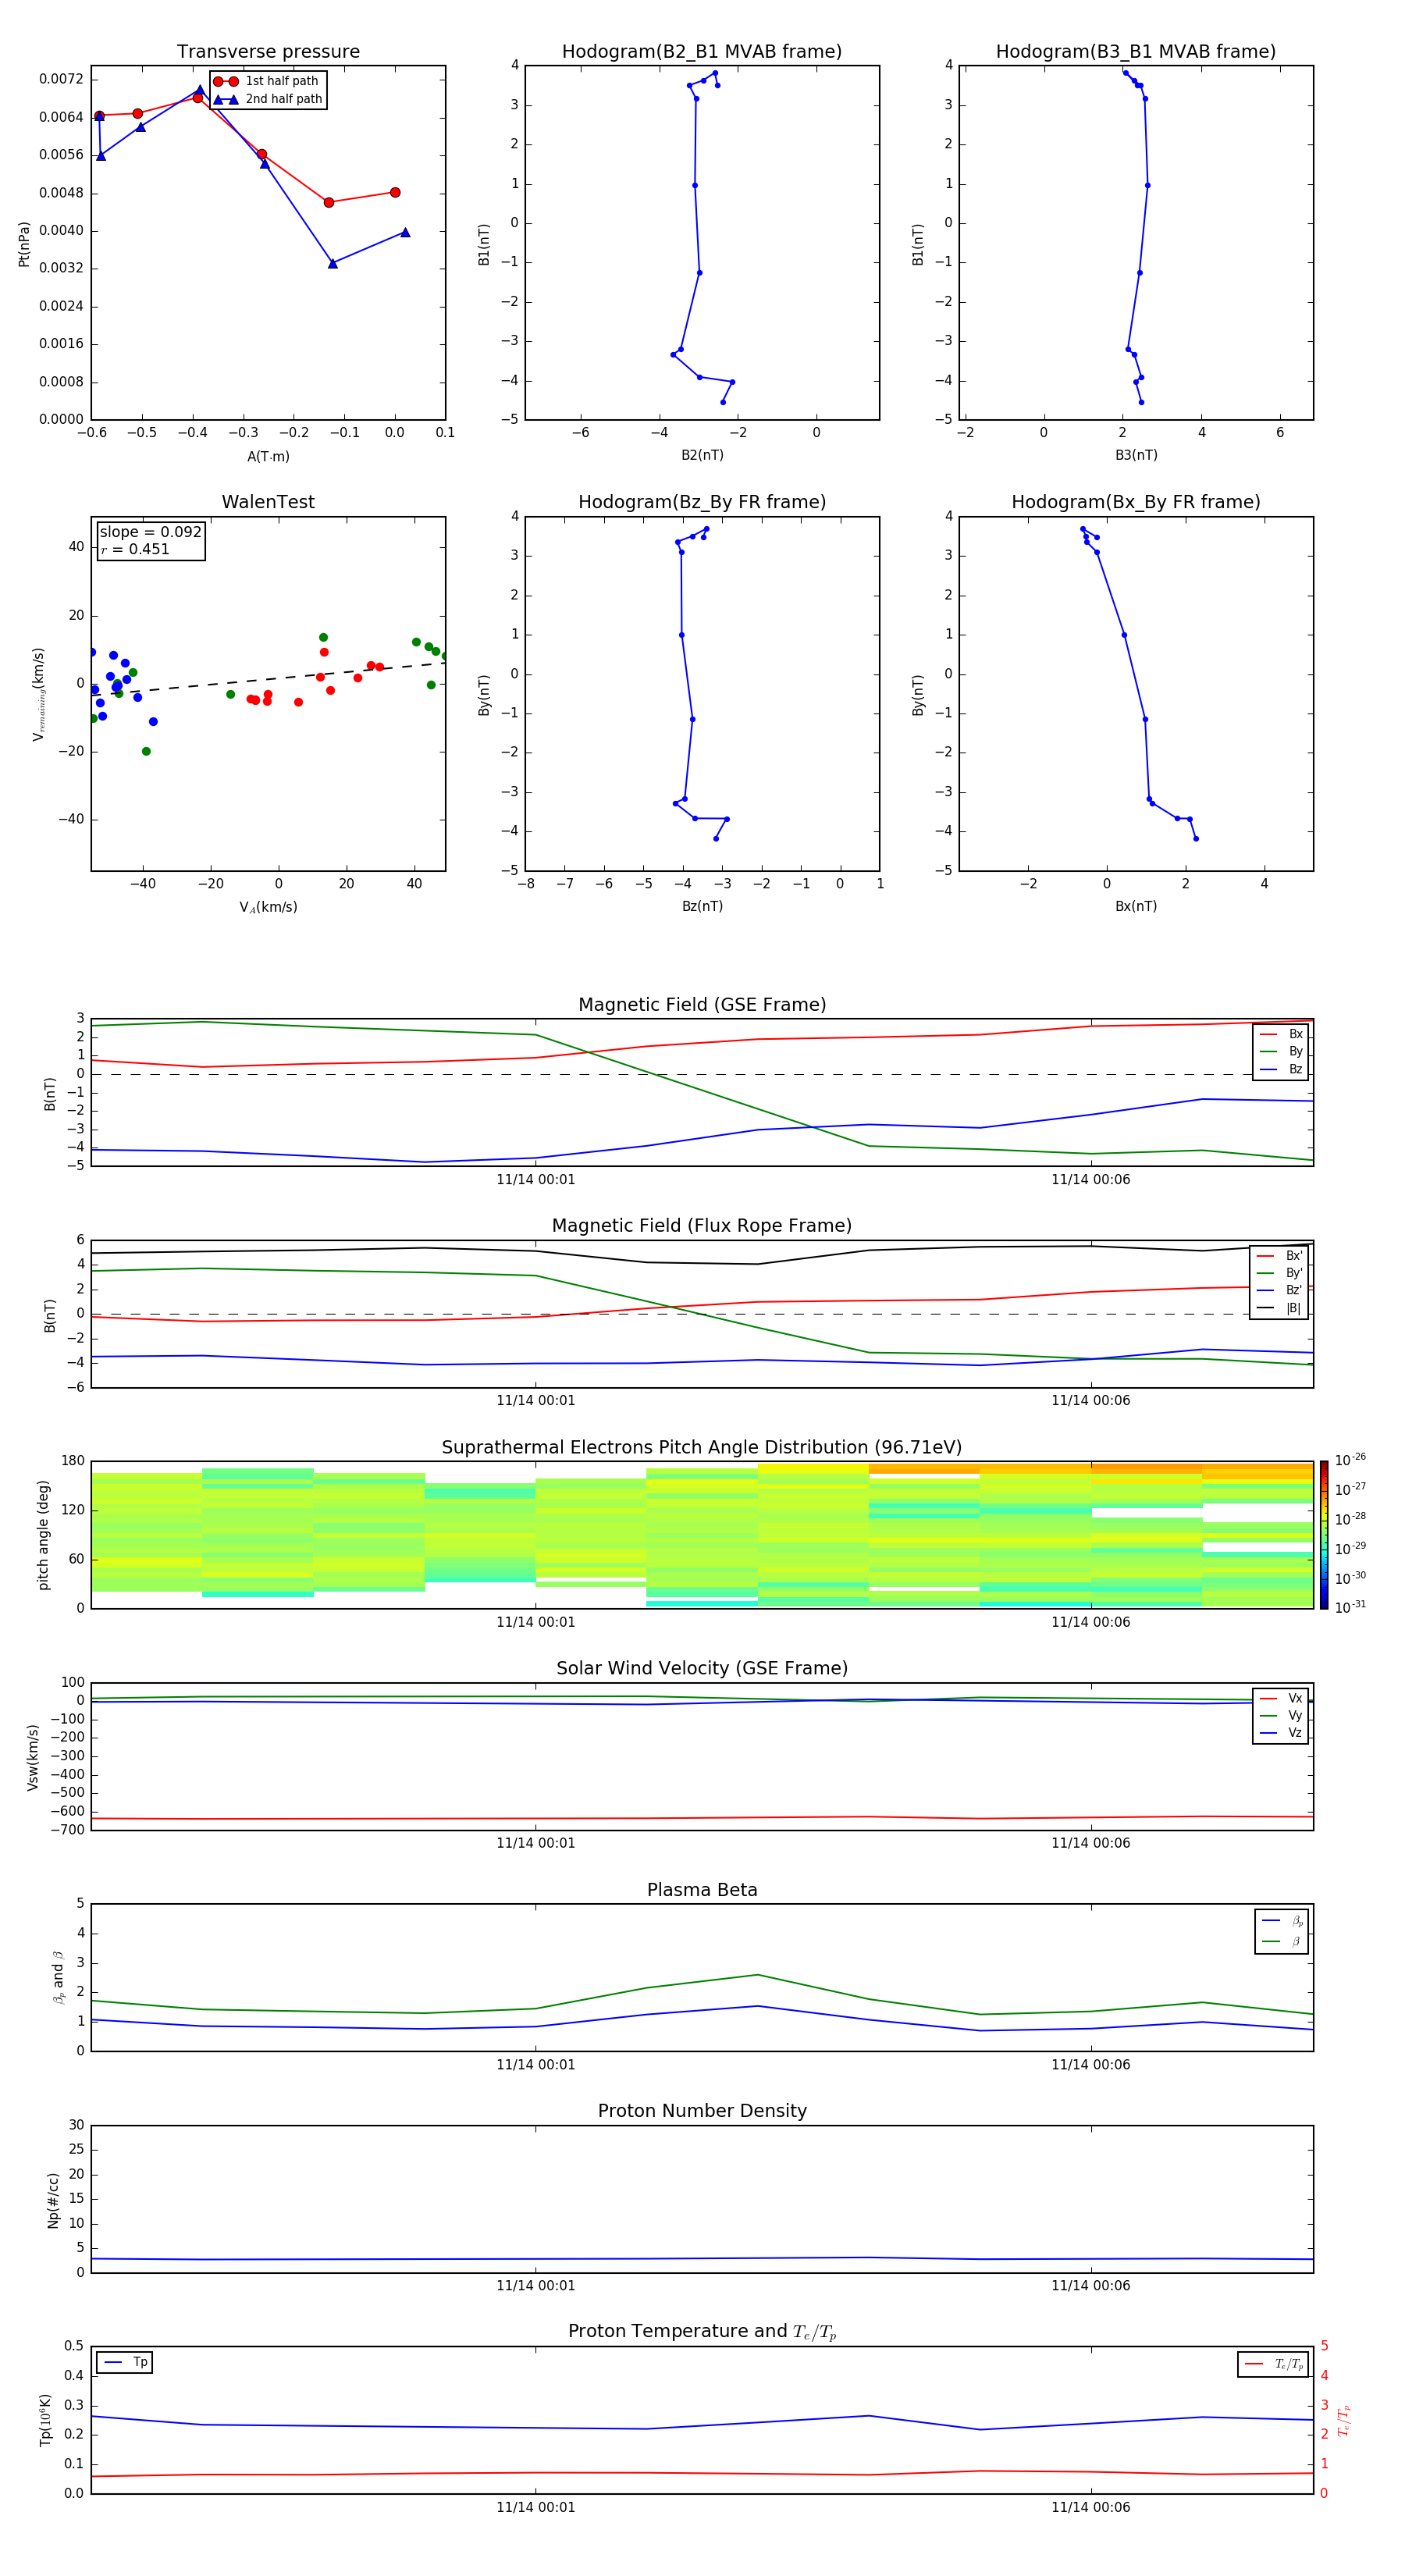Click the Plasma Beta plot title
Screen dimensions: 1405x2576
702,1891
